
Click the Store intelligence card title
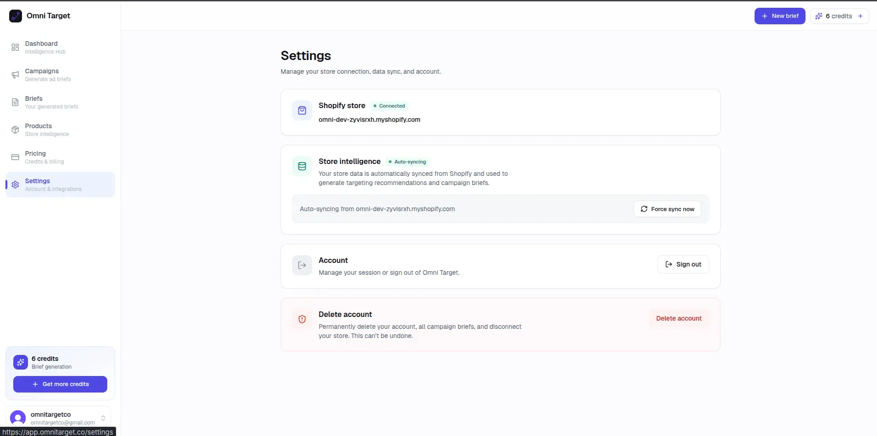[349, 161]
